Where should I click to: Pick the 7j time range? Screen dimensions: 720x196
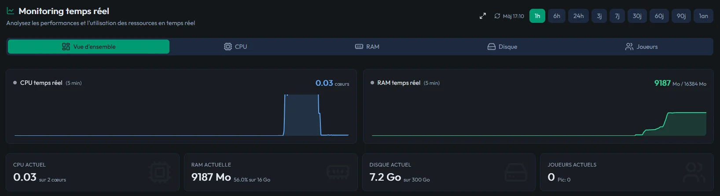pyautogui.click(x=617, y=16)
